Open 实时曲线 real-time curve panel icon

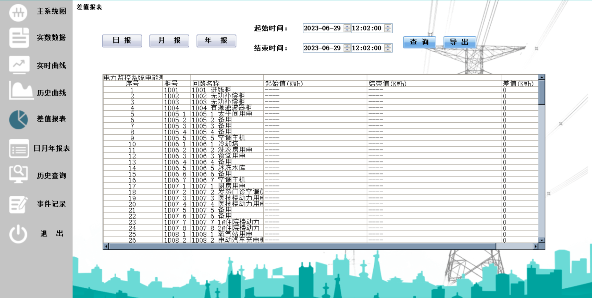tap(18, 65)
